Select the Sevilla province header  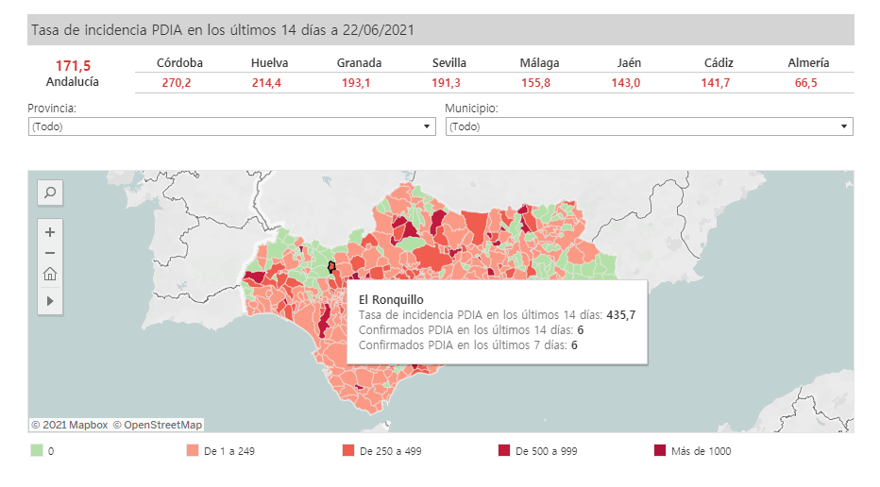[449, 63]
